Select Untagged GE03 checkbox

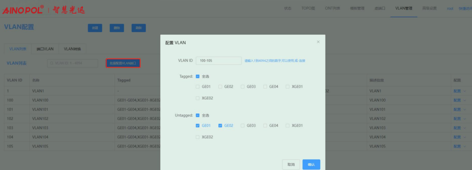[243, 126]
